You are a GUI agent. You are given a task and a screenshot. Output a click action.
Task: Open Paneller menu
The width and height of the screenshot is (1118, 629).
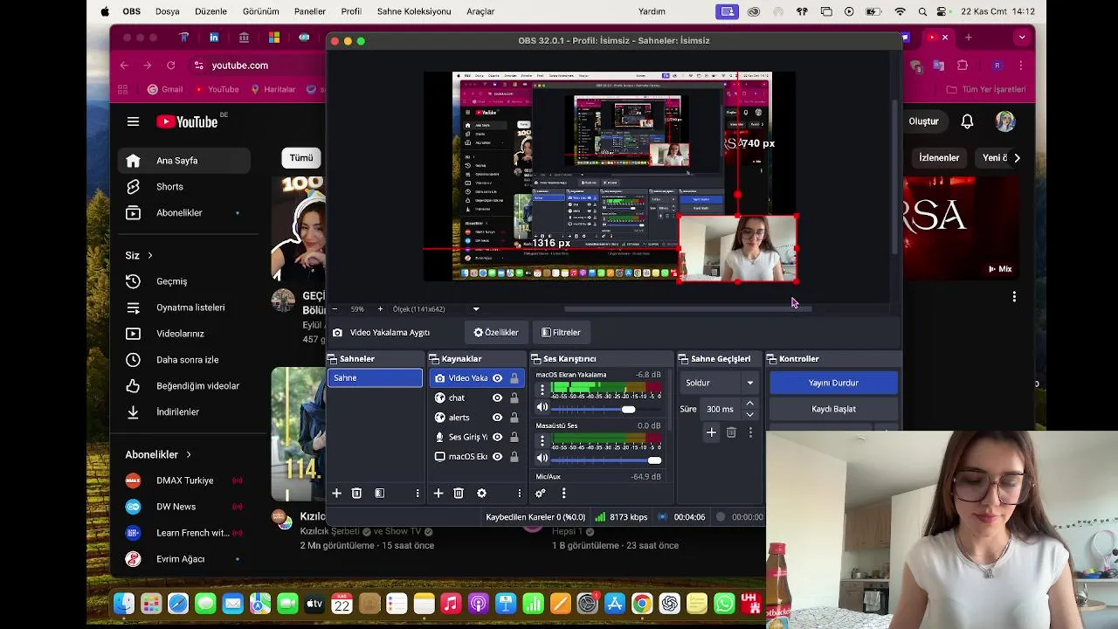click(310, 11)
